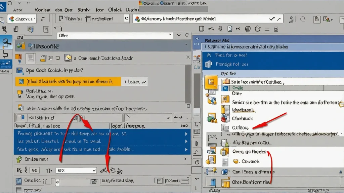The image size is (344, 193).
Task: Open the 'Ololcl' menu
Action: [x=115, y=10]
